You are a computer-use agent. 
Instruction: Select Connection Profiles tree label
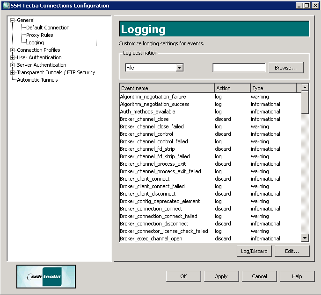(38, 50)
